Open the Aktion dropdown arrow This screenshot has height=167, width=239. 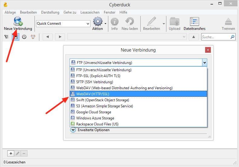[x=105, y=24]
